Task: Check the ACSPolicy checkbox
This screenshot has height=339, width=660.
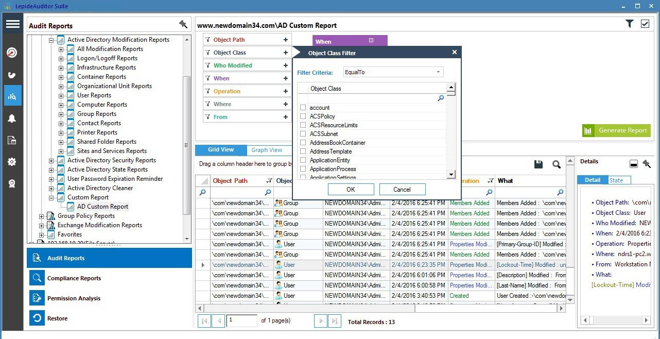Action: tap(303, 116)
